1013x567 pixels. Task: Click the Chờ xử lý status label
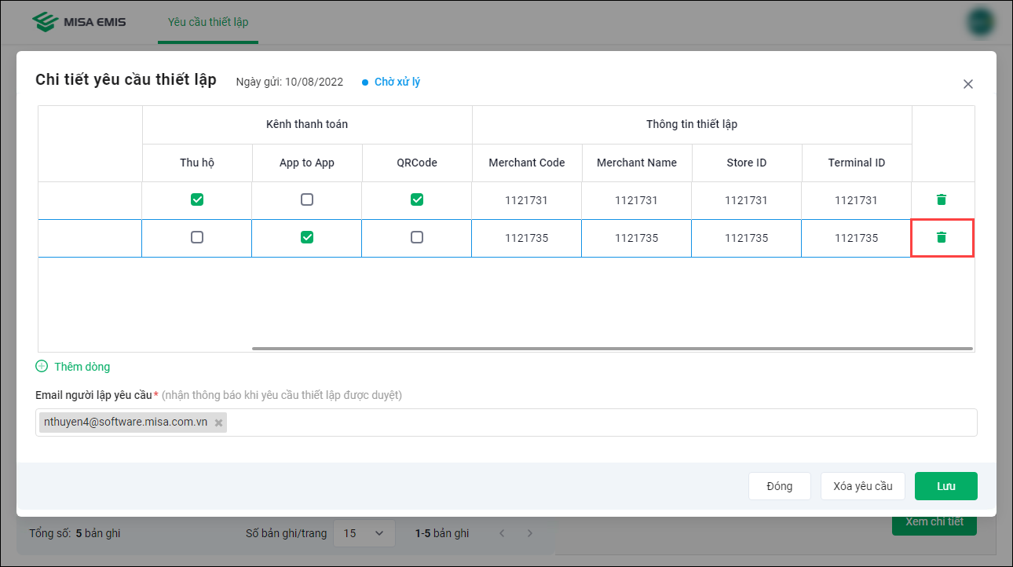pyautogui.click(x=397, y=82)
